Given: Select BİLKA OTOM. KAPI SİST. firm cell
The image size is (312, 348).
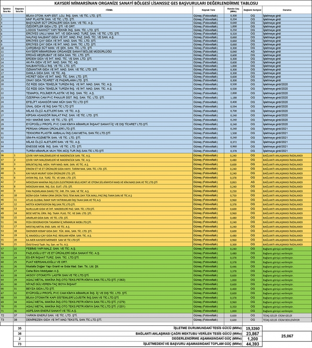Looking at the screenshot, I should (109, 16).
